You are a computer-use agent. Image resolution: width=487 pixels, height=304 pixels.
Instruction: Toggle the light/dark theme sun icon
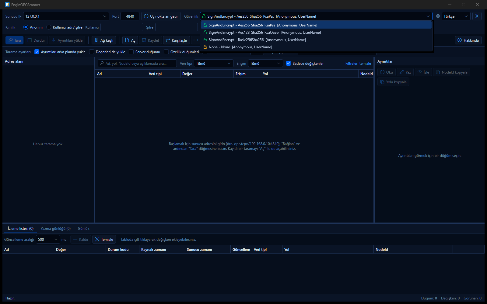coord(477,16)
